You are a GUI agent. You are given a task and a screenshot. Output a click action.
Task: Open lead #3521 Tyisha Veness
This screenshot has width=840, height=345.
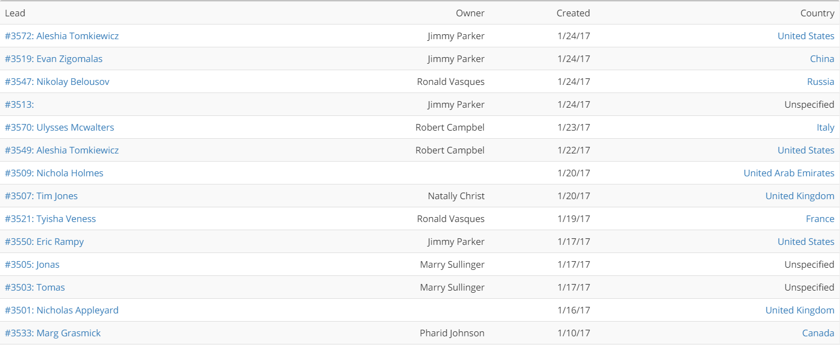pyautogui.click(x=50, y=219)
